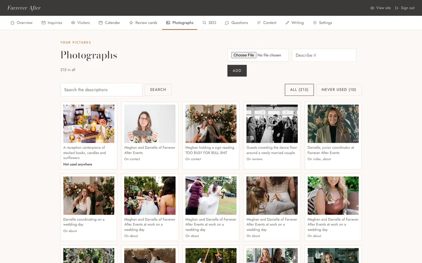Open the Overview tab

pyautogui.click(x=22, y=23)
